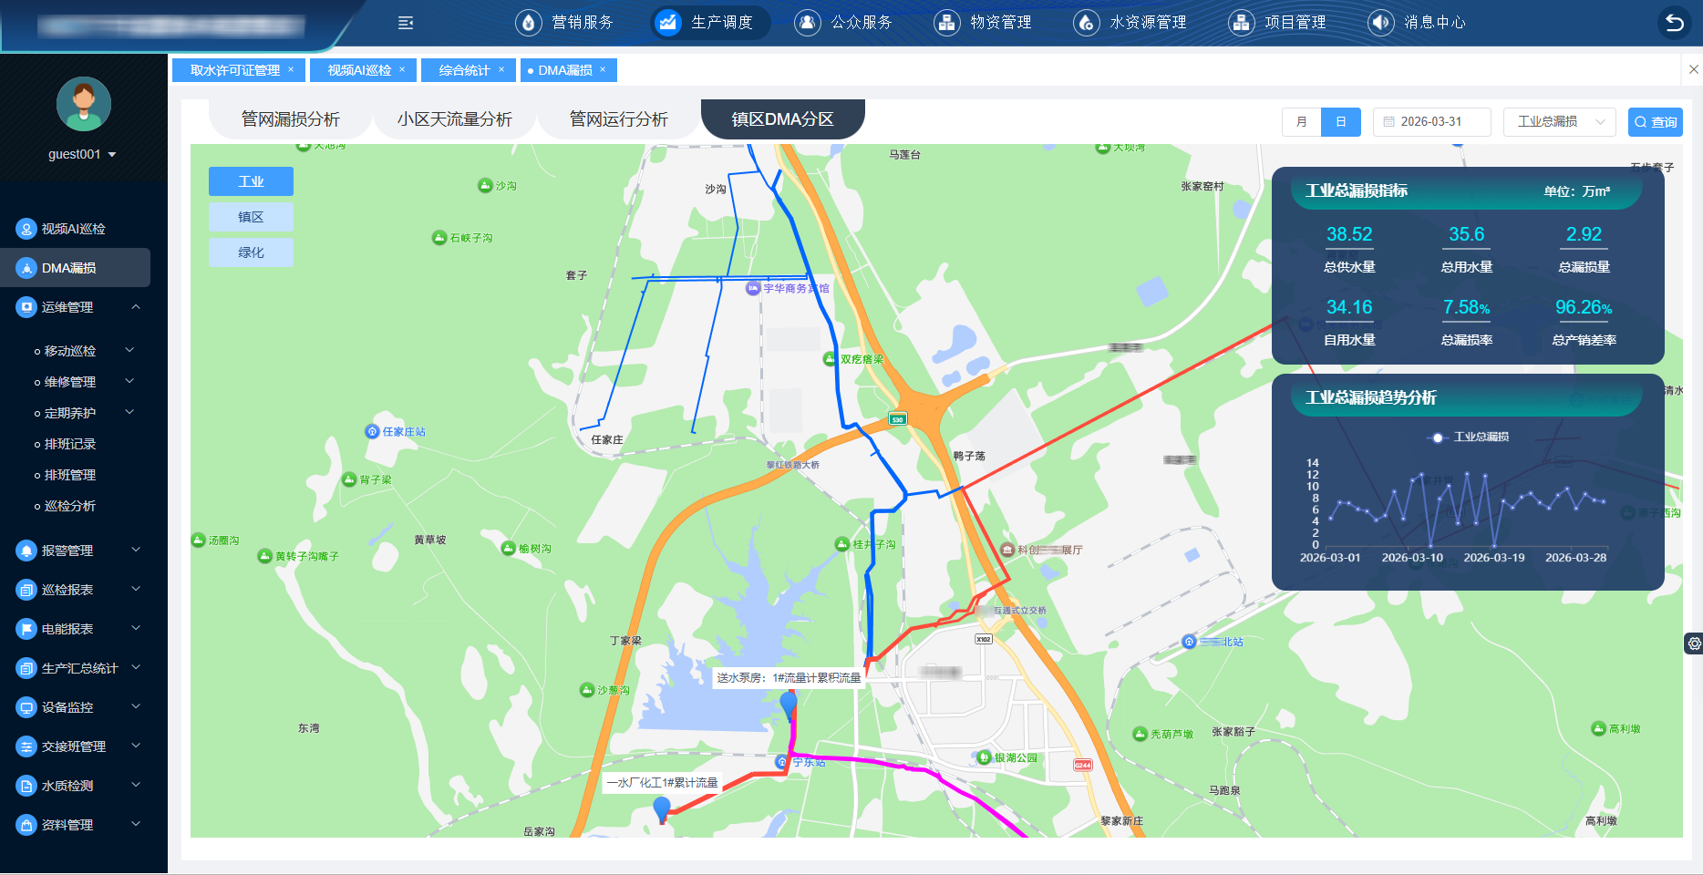Toggle 工业总漏损 series in chart legend
Screen dimensions: 1703x875
click(x=1468, y=437)
